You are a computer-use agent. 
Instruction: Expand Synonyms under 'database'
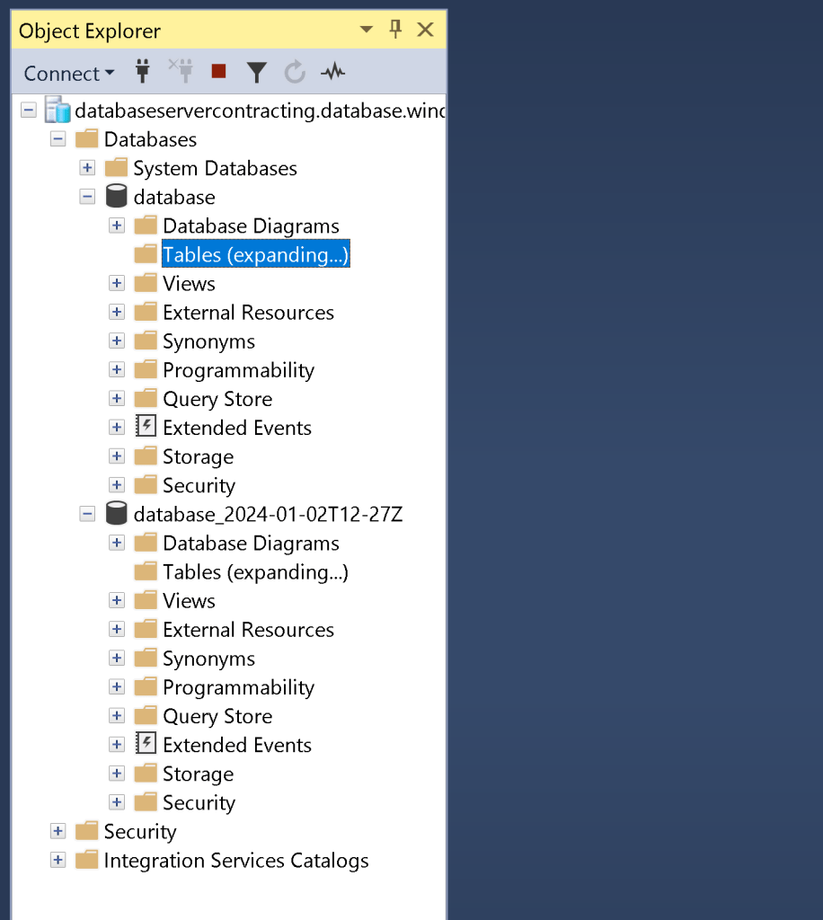point(117,341)
